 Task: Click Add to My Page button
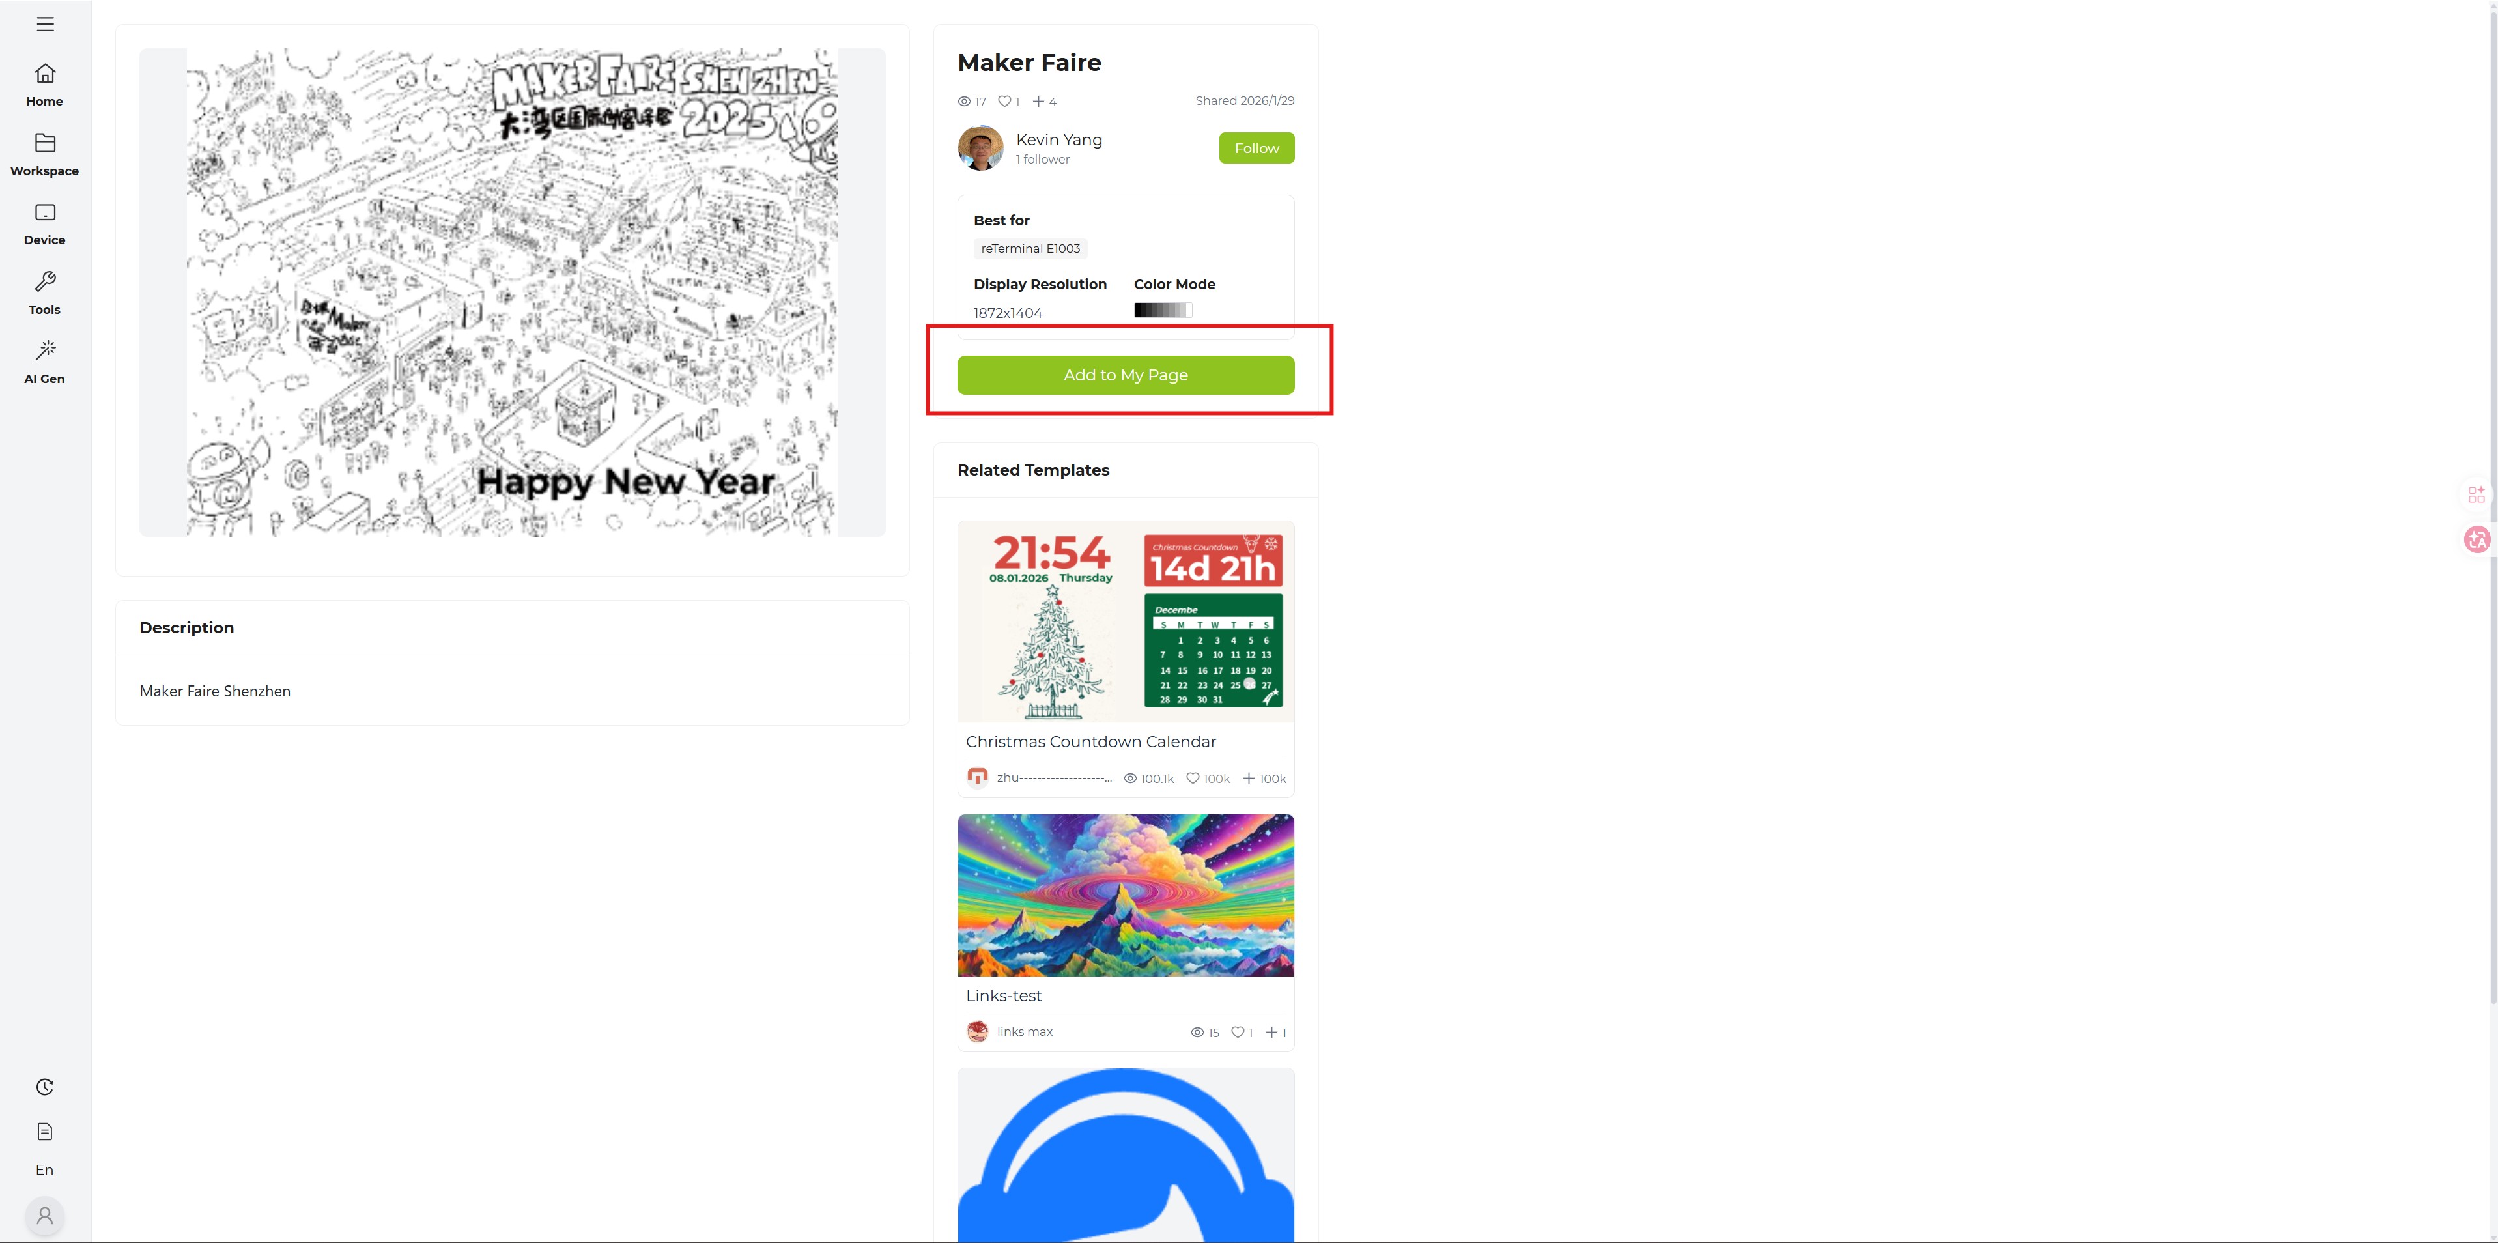1126,375
